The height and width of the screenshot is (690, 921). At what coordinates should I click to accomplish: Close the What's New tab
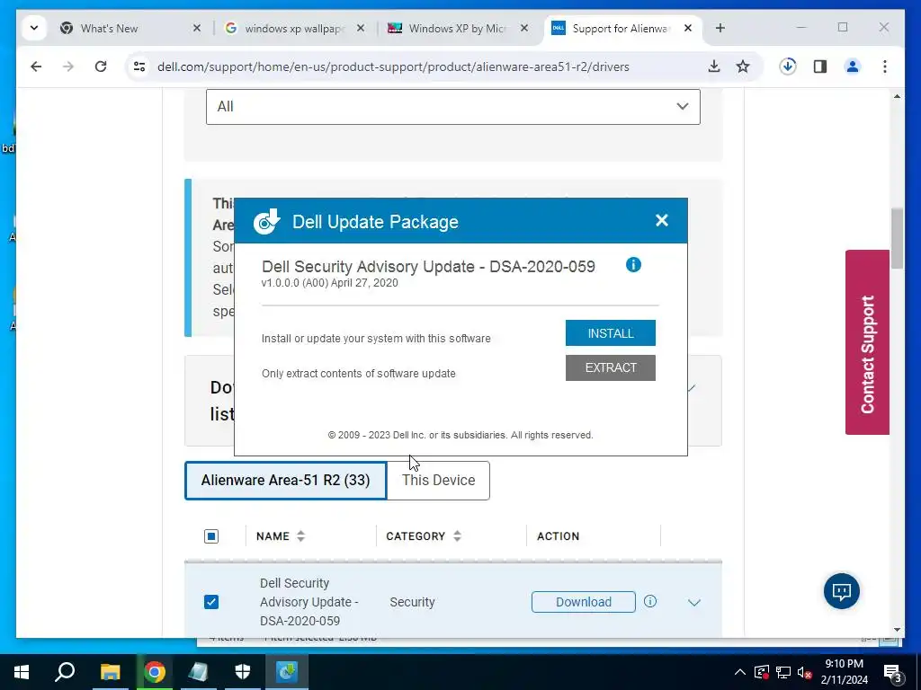197,28
